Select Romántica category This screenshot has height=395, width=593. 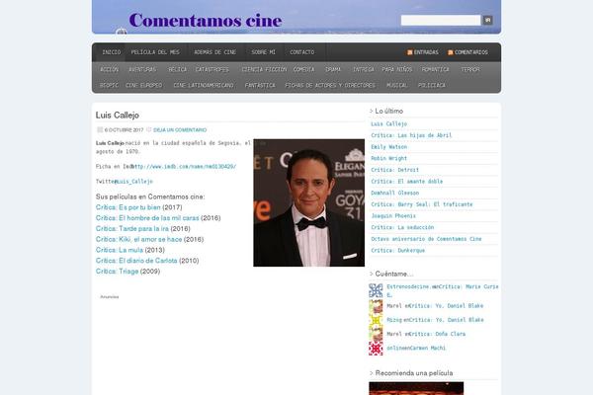coord(435,69)
